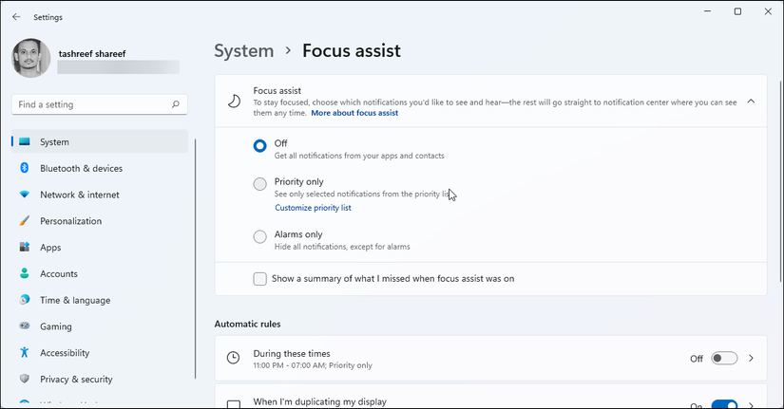Click the System breadcrumb link
The image size is (784, 409).
coord(243,50)
